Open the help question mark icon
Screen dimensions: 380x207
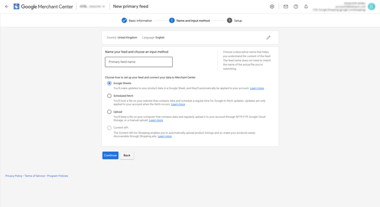click(296, 6)
